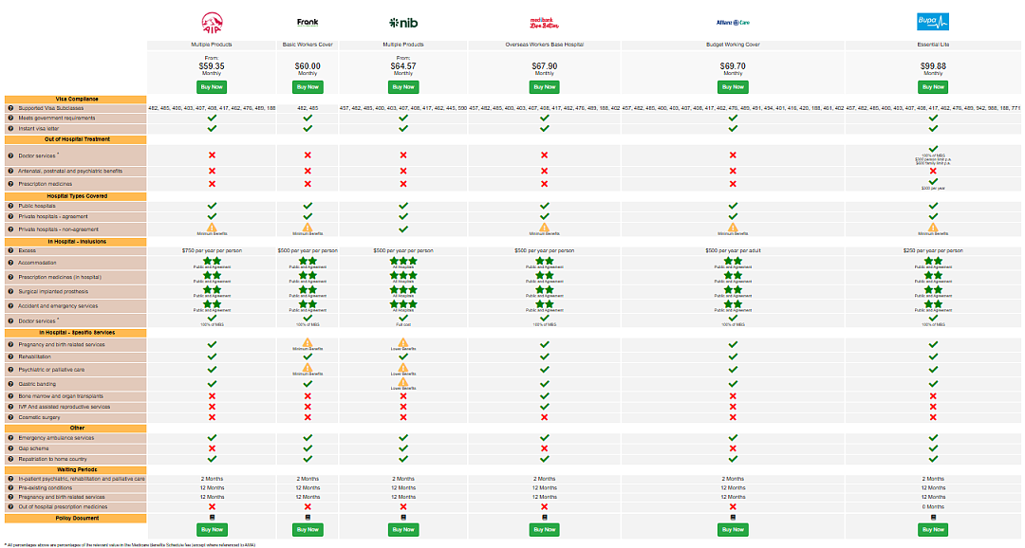Click the nib logo
Image resolution: width=1025 pixels, height=548 pixels.
tap(403, 23)
